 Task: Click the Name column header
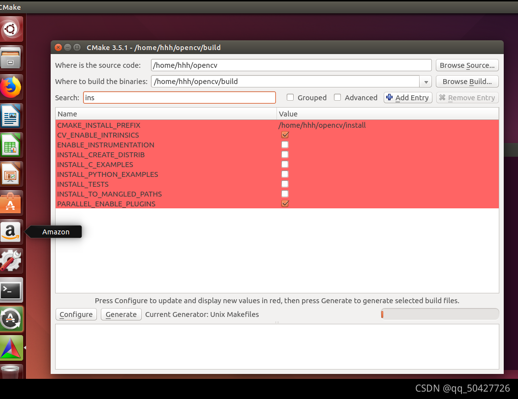tap(166, 114)
